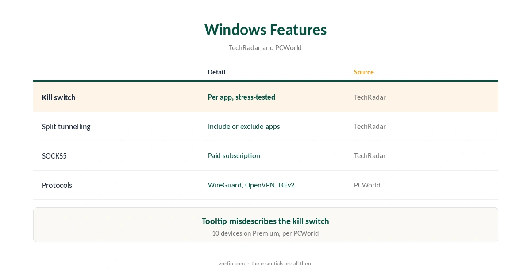Viewport: 531px width, 272px height.
Task: Click '10 devices on Premium, per PCWorld' text
Action: coord(265,233)
